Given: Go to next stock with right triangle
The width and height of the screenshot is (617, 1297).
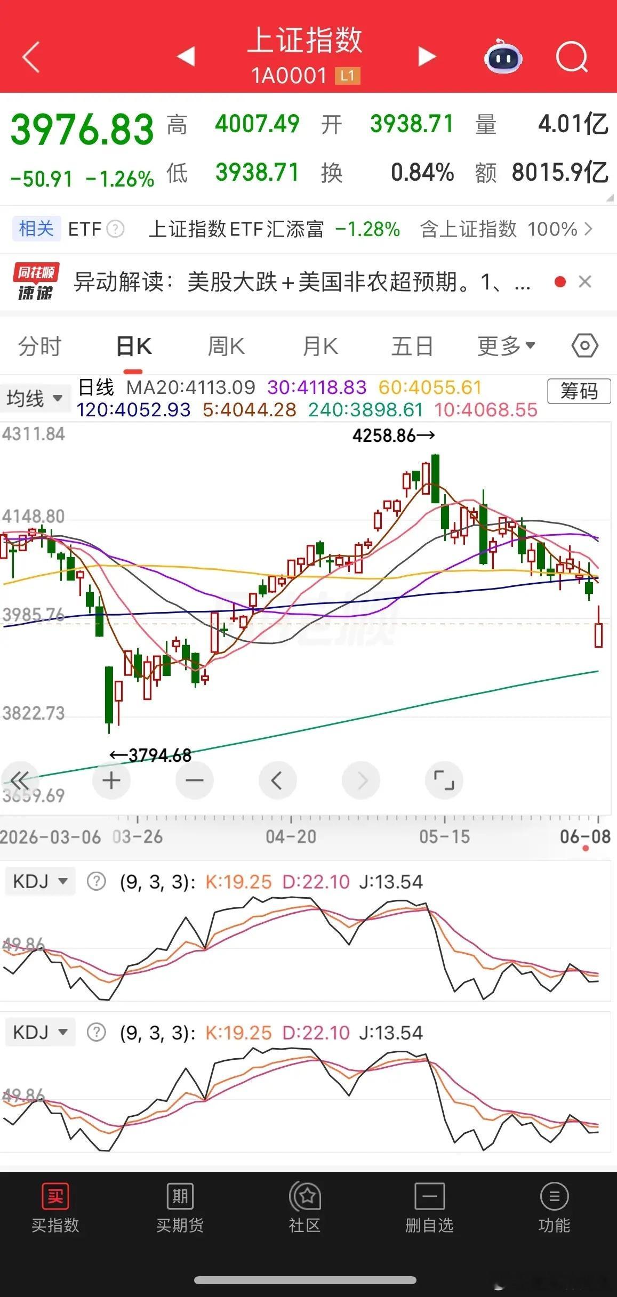Looking at the screenshot, I should click(x=427, y=57).
